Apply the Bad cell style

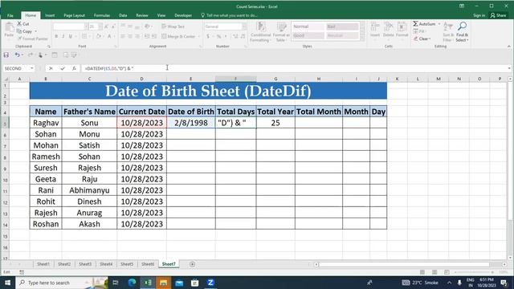pyautogui.click(x=341, y=26)
